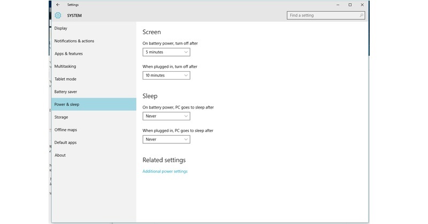This screenshot has width=428, height=224.
Task: Select Battery saver in sidebar
Action: (x=66, y=92)
